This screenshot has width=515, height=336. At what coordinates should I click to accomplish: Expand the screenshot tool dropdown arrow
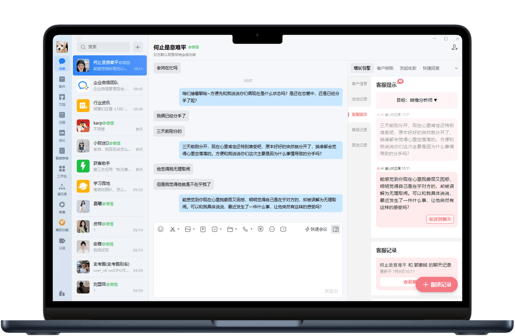pyautogui.click(x=178, y=229)
